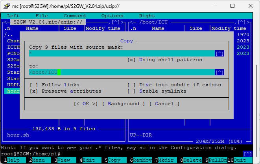Viewport: 260px width, 164px height.
Task: Click the right panel history [^] indicator
Action: tap(242, 22)
